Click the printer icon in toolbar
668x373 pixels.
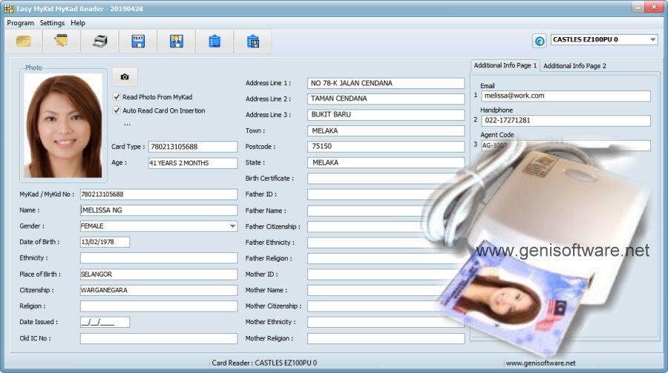pos(99,42)
